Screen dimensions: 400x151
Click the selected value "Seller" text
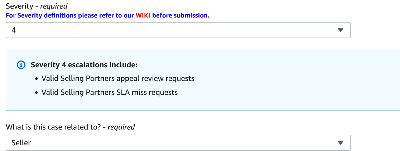pyautogui.click(x=21, y=143)
